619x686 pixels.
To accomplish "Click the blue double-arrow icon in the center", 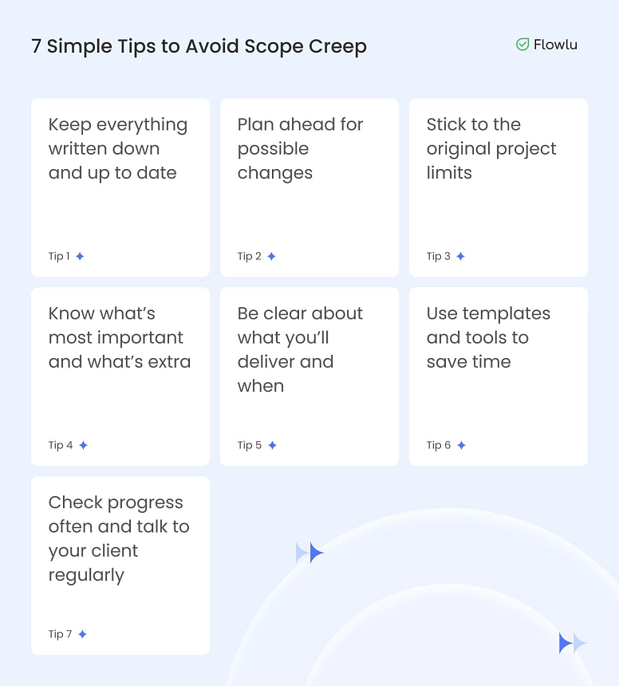I will tap(309, 553).
